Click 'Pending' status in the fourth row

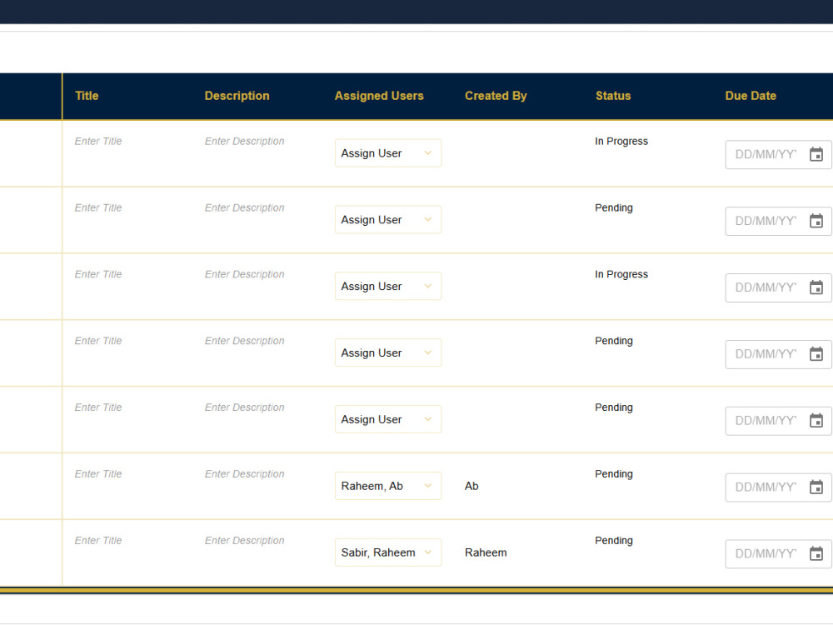[614, 341]
